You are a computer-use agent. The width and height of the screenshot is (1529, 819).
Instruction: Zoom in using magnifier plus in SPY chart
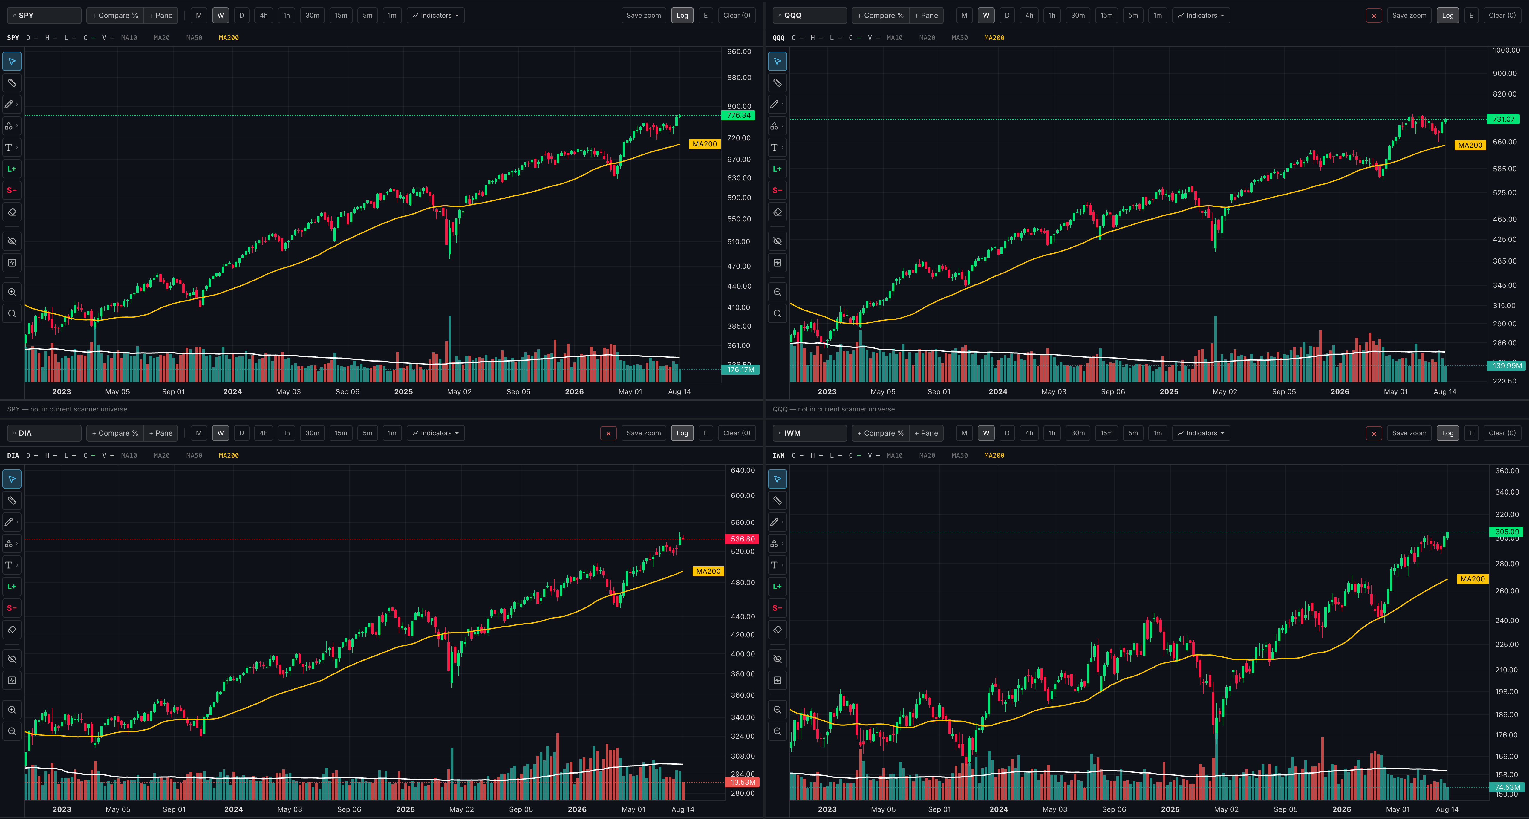coord(12,292)
